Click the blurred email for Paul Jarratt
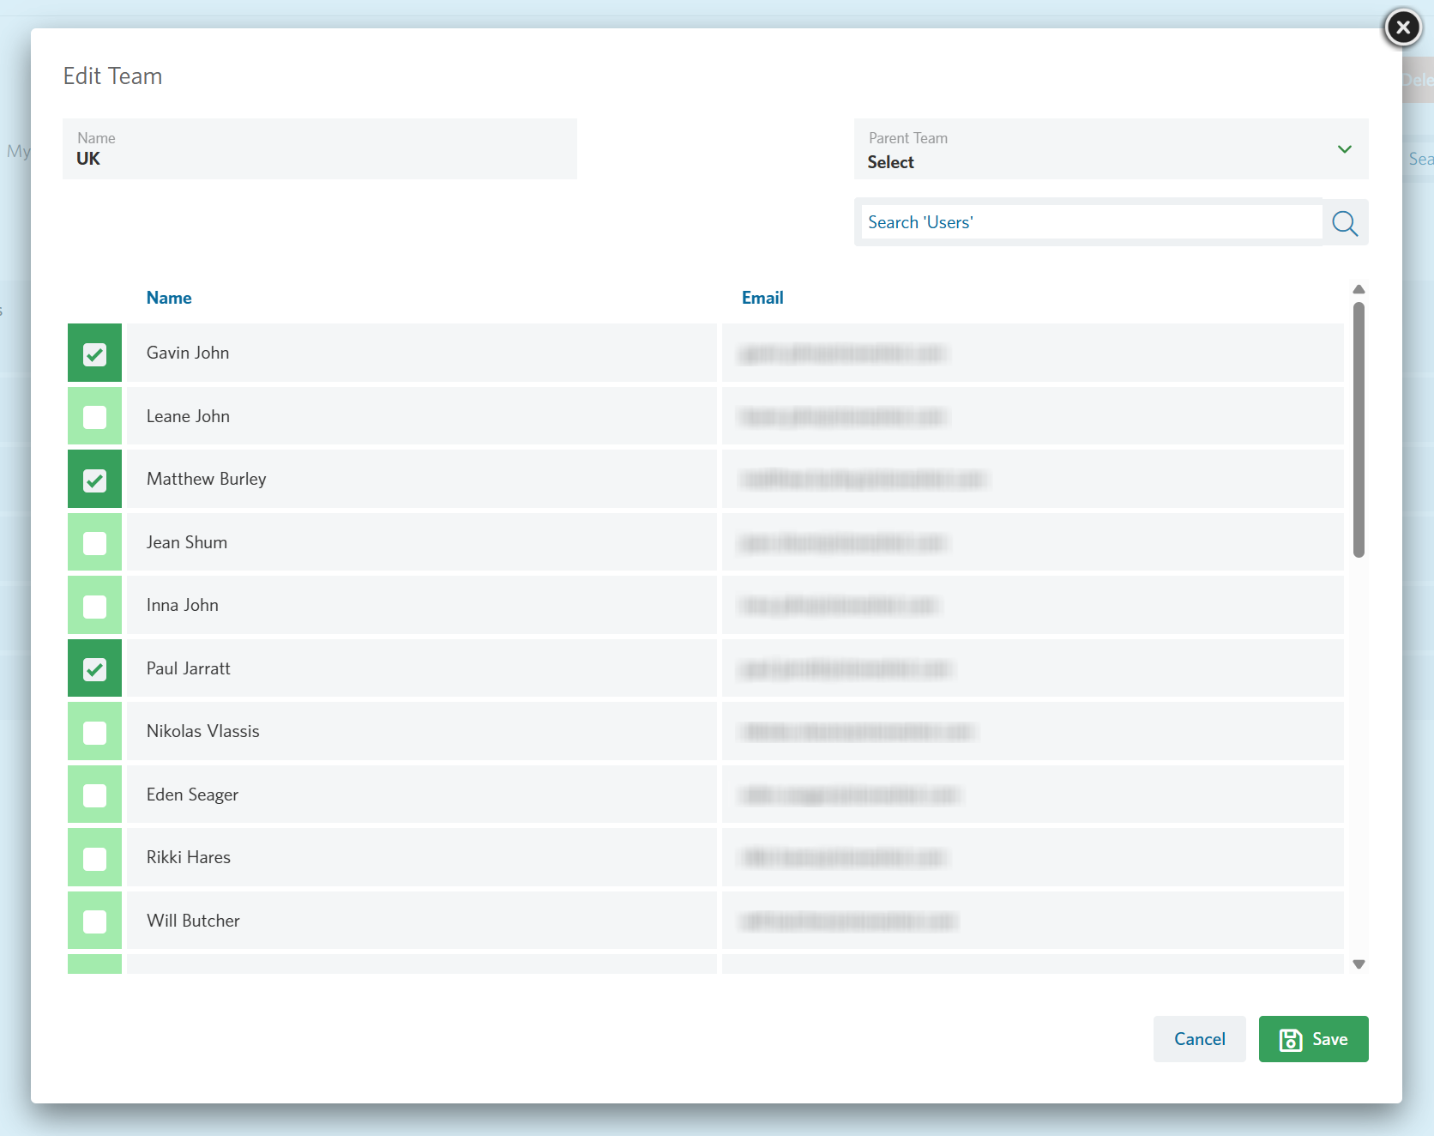The width and height of the screenshot is (1434, 1136). pos(846,669)
